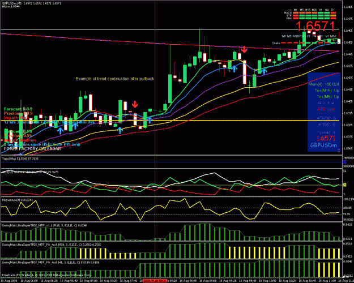
Task: Click the red M1 cell in the EMA row
Action: (296, 18)
